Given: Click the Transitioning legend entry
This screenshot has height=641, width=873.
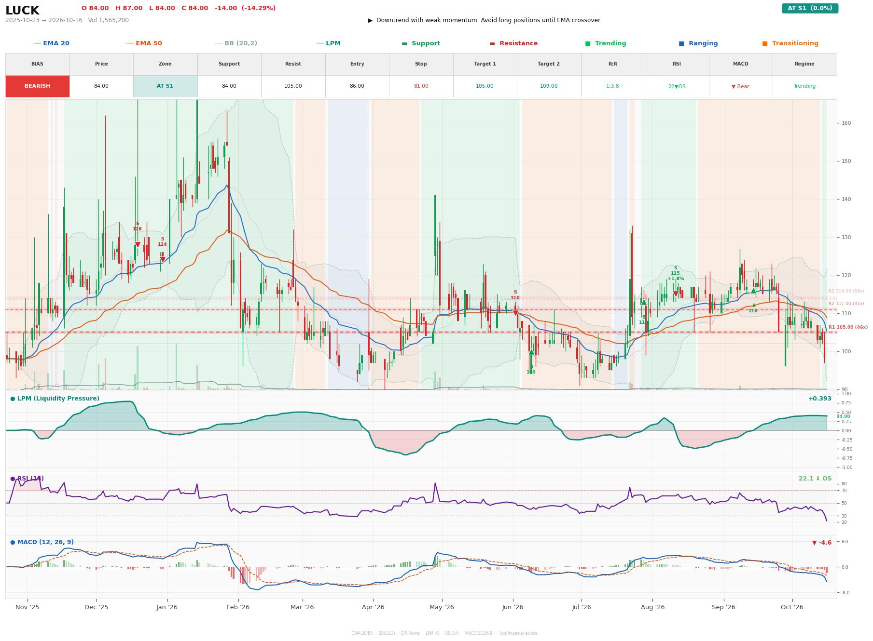Looking at the screenshot, I should point(790,43).
